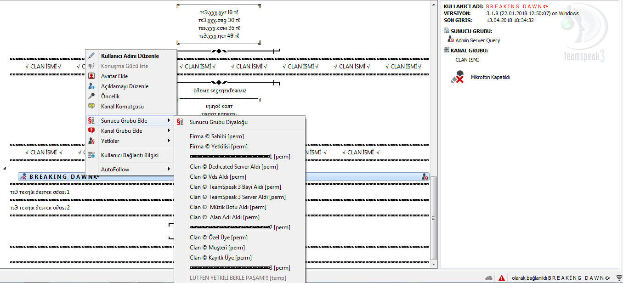This screenshot has width=623, height=283.
Task: Click the Mikrofon Kapatıldı label
Action: click(x=490, y=77)
